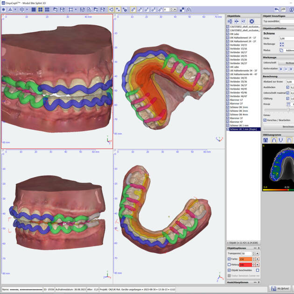Select the six-view grid layout icon

coord(47,9)
